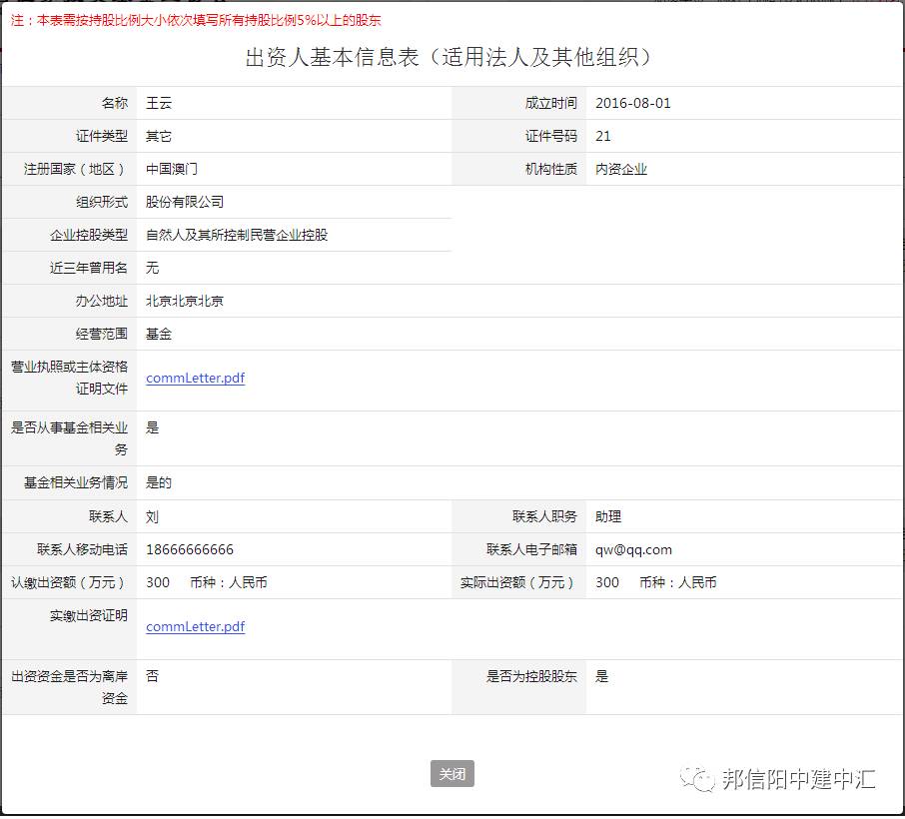
Task: Open commLetter.pdf in 实缴出资证明 row
Action: click(195, 627)
